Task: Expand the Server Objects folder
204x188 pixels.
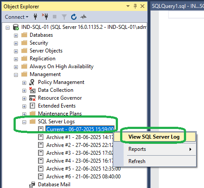Action: click(16, 51)
